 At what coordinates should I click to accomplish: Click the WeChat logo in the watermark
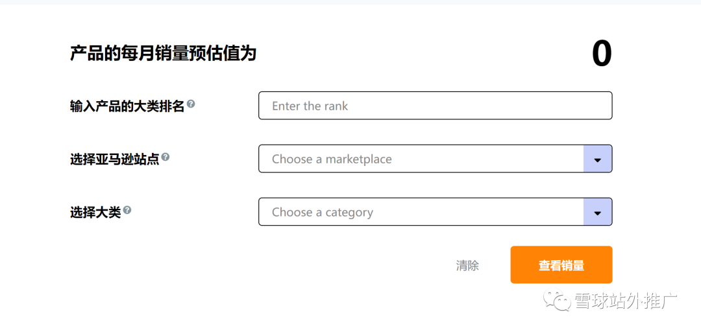[x=557, y=301]
